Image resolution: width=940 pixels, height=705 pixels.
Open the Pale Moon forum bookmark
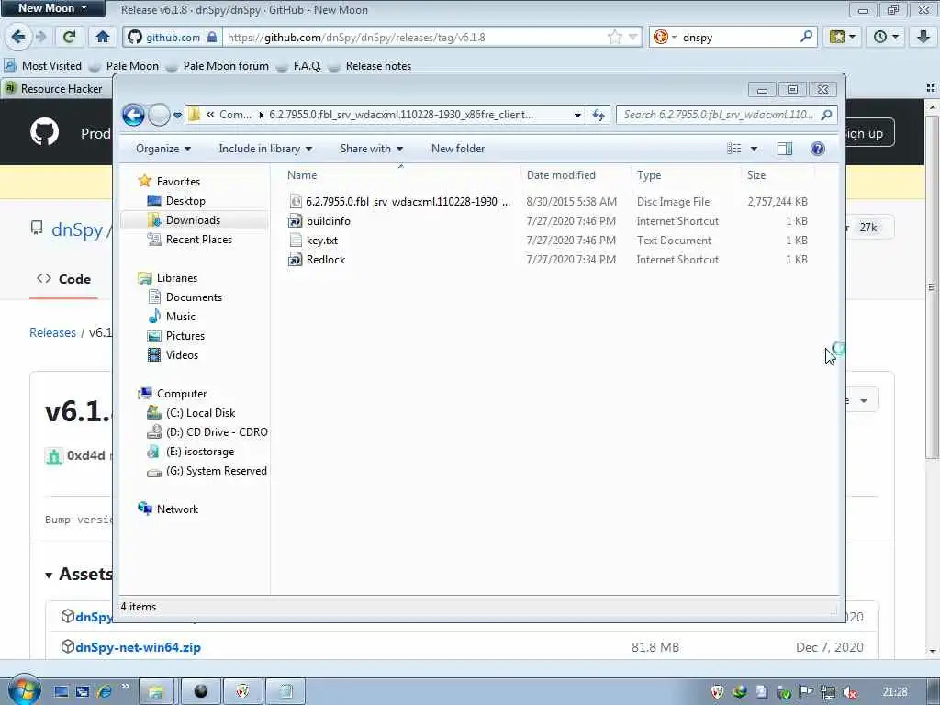click(x=217, y=65)
